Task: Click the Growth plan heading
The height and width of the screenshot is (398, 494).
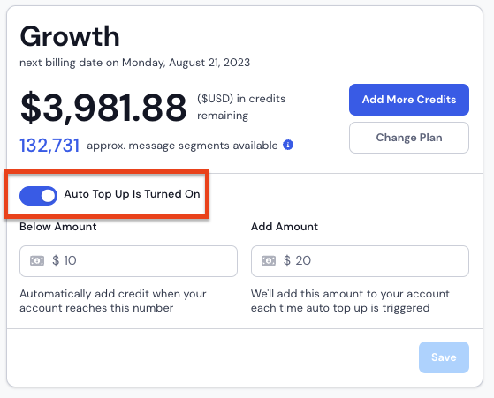Action: coord(70,37)
